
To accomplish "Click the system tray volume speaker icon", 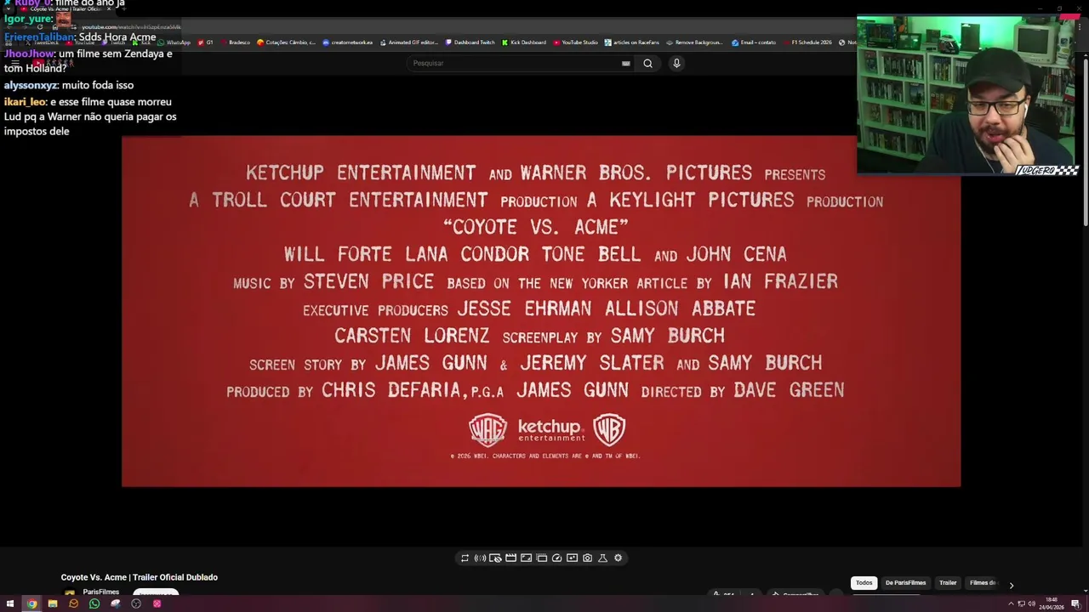I will [1031, 603].
